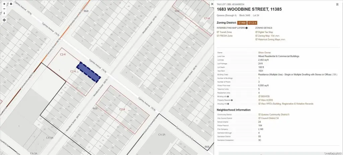Open Historical Zoning Maps PDF link
This screenshot has height=155, width=343.
(270, 39)
